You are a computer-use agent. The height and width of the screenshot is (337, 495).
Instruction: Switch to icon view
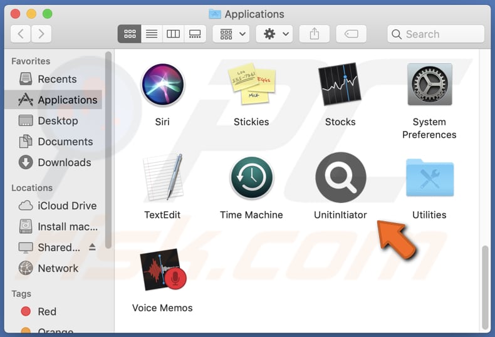pos(130,34)
